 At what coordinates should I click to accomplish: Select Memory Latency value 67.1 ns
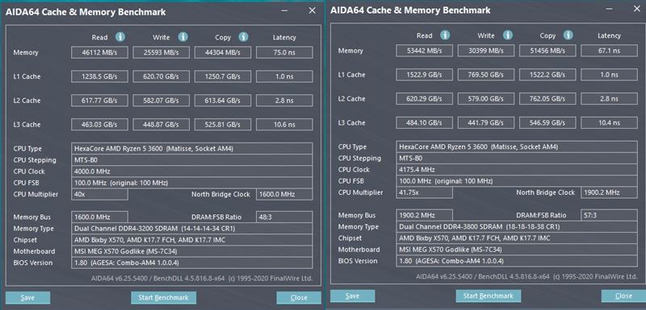tap(609, 51)
